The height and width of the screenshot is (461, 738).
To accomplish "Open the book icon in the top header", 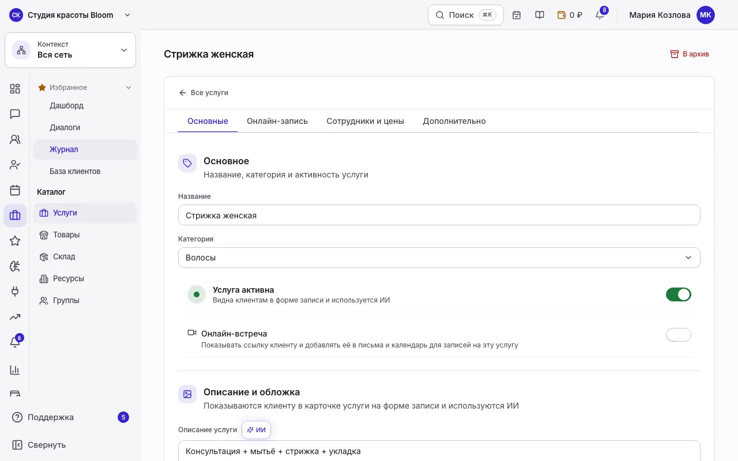I will [540, 15].
